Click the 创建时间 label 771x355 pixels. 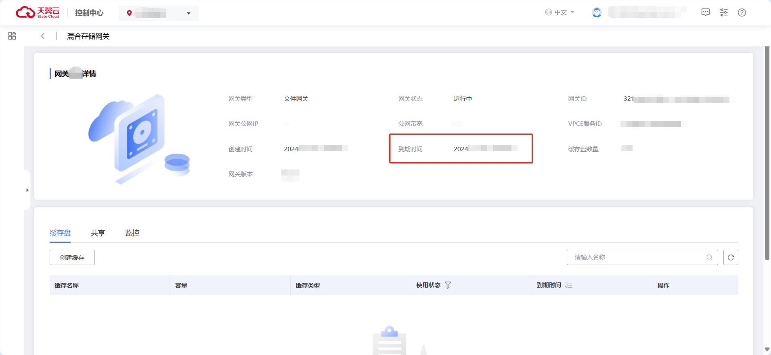[241, 149]
